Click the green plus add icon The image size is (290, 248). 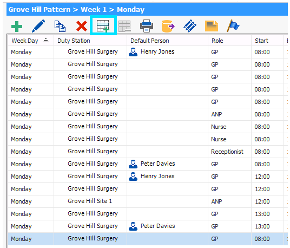[17, 27]
